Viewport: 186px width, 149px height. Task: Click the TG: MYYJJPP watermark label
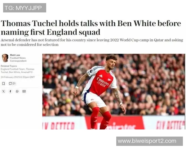tap(24, 8)
